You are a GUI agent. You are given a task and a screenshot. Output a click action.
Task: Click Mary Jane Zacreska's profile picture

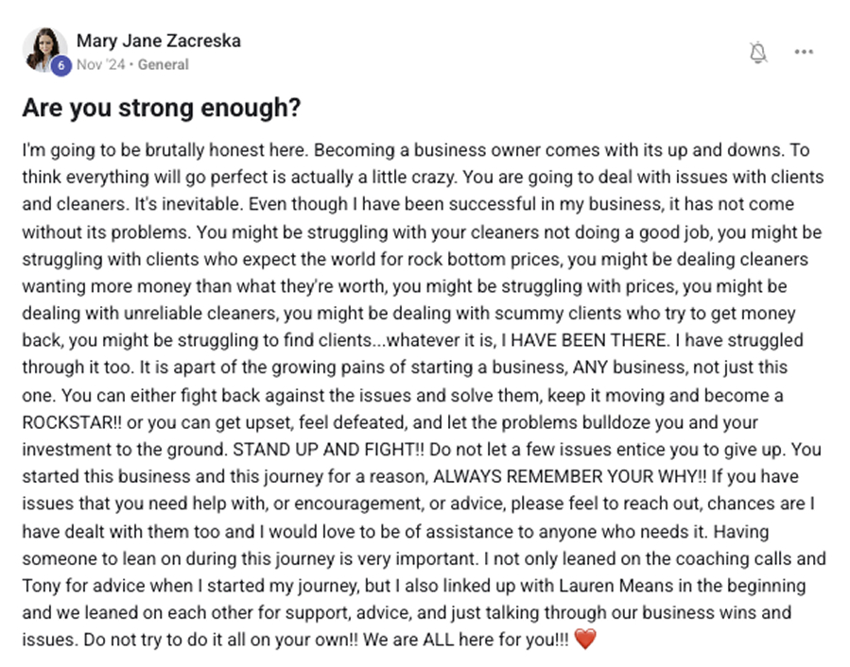tap(43, 49)
